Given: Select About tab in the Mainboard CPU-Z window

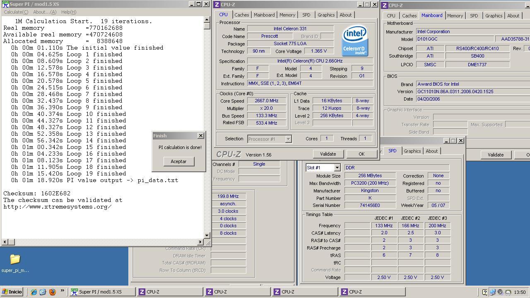Looking at the screenshot, I should click(513, 16).
